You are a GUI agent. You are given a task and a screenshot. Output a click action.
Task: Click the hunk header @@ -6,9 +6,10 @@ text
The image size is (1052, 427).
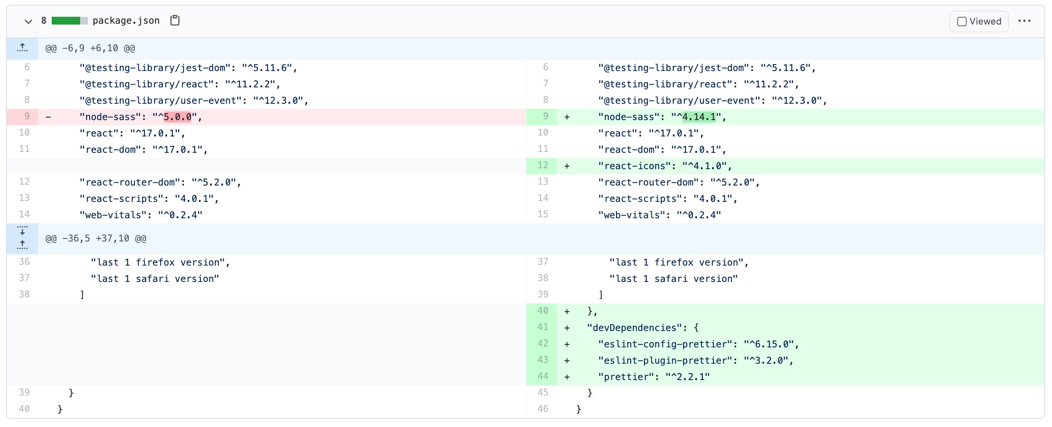[90, 48]
